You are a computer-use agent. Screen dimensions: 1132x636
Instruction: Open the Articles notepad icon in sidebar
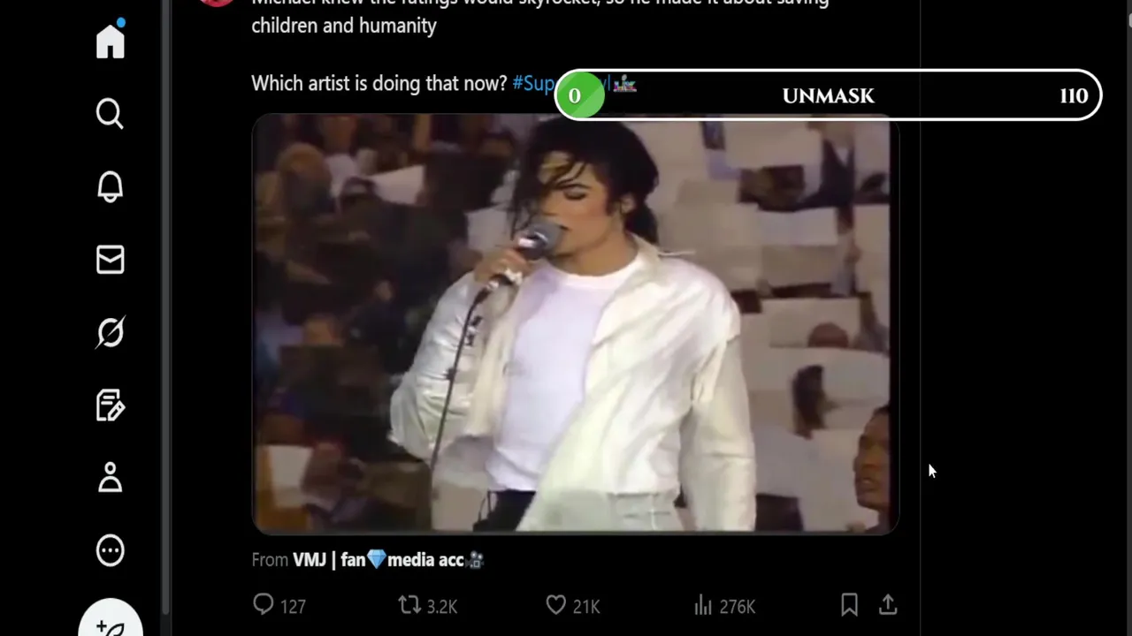tap(111, 405)
